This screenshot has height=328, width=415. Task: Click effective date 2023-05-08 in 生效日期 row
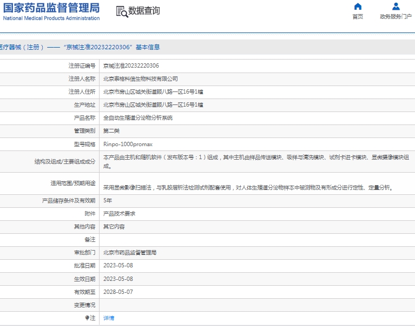[118, 279]
